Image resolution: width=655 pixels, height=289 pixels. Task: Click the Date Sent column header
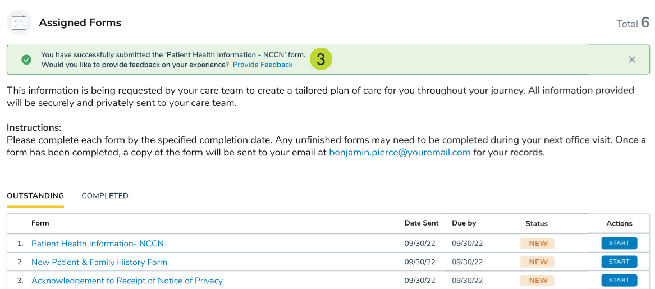coord(422,223)
